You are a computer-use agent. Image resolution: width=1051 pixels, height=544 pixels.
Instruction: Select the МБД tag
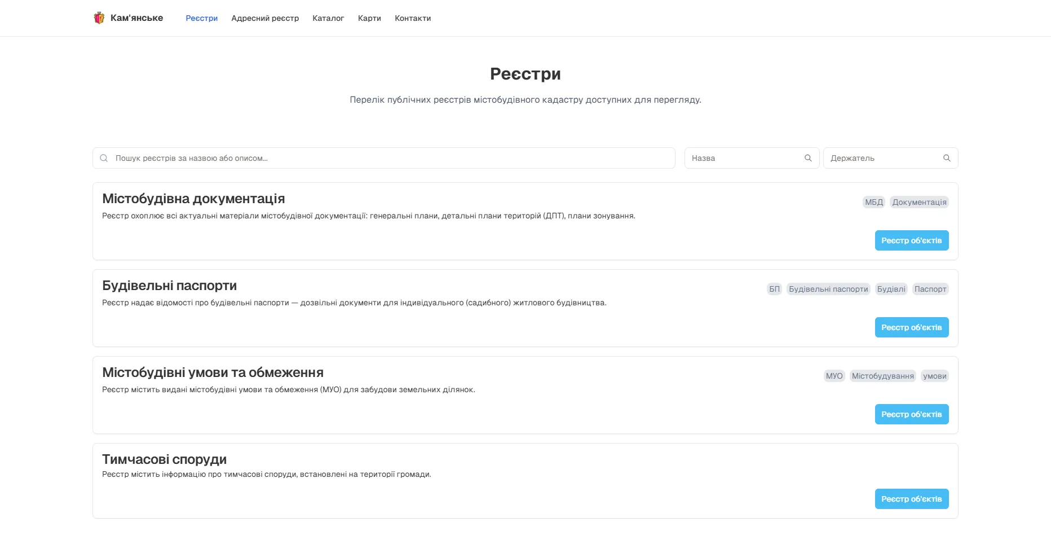(874, 202)
